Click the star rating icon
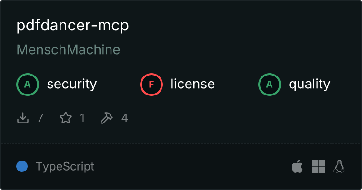The image size is (362, 190). (66, 118)
